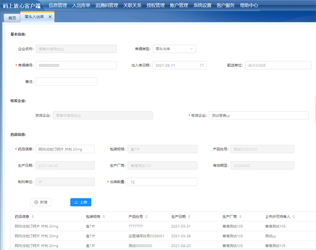The image size is (316, 250).
Task: Switch to the 首页 tab
Action: click(x=11, y=17)
